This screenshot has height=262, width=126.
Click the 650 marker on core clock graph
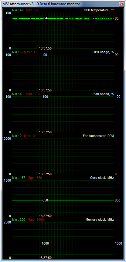pos(45,200)
